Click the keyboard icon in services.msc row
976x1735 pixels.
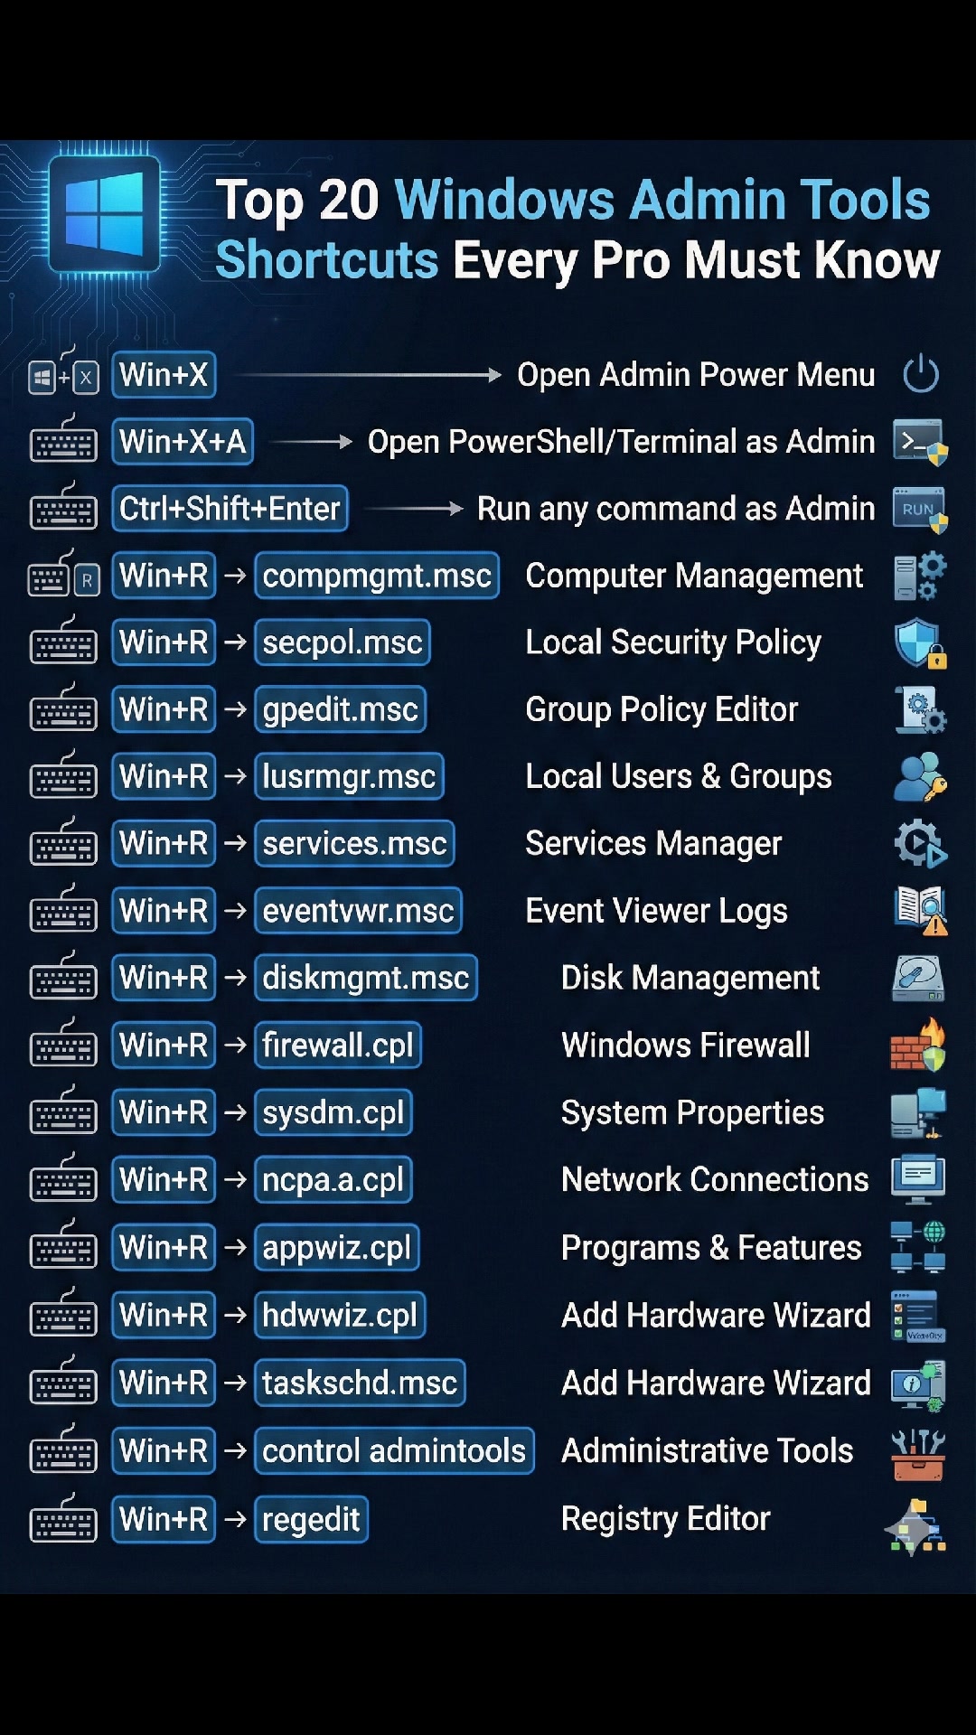coord(63,842)
